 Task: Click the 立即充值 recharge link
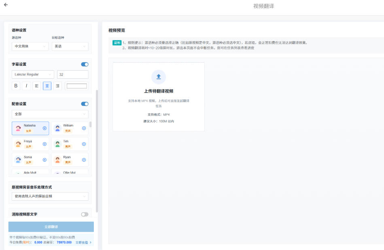click(x=83, y=242)
